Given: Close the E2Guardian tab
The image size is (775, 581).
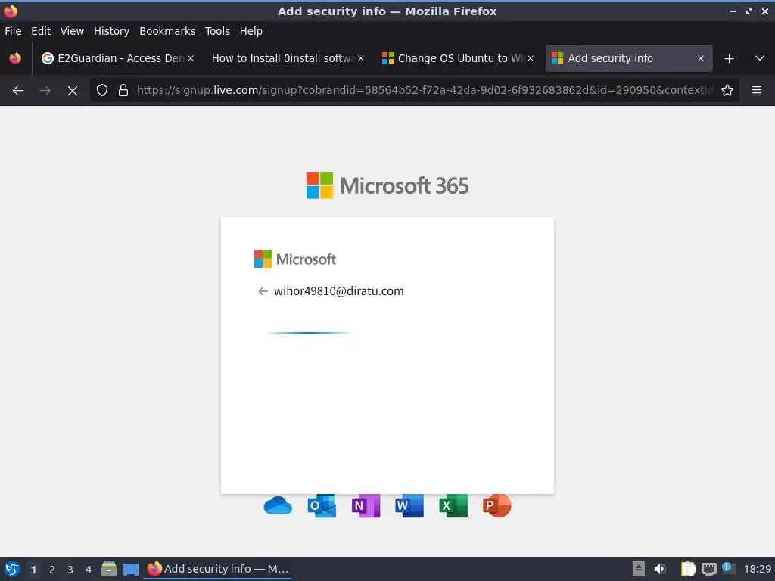Looking at the screenshot, I should pos(191,58).
